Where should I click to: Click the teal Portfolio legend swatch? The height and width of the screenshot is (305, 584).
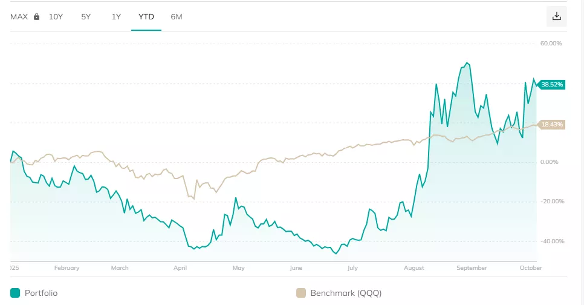(15, 293)
